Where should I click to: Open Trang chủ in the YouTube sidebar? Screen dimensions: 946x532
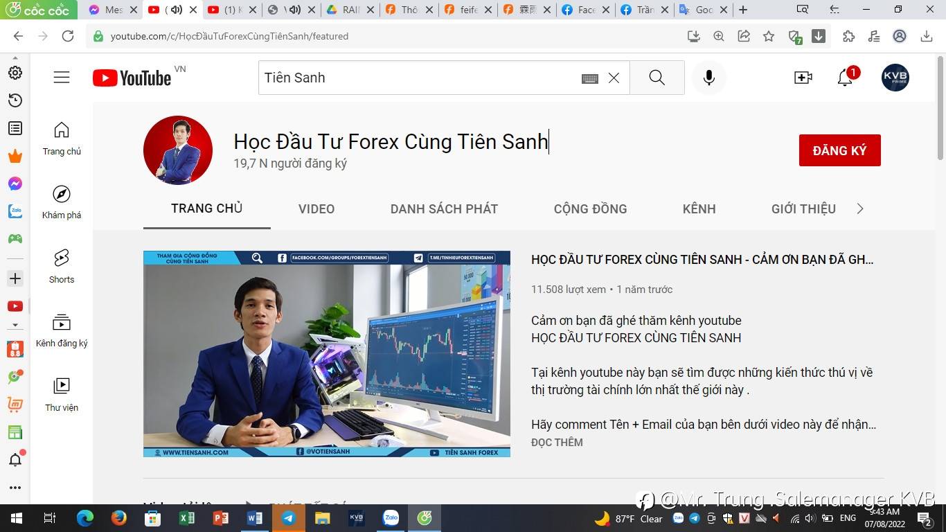pos(62,139)
